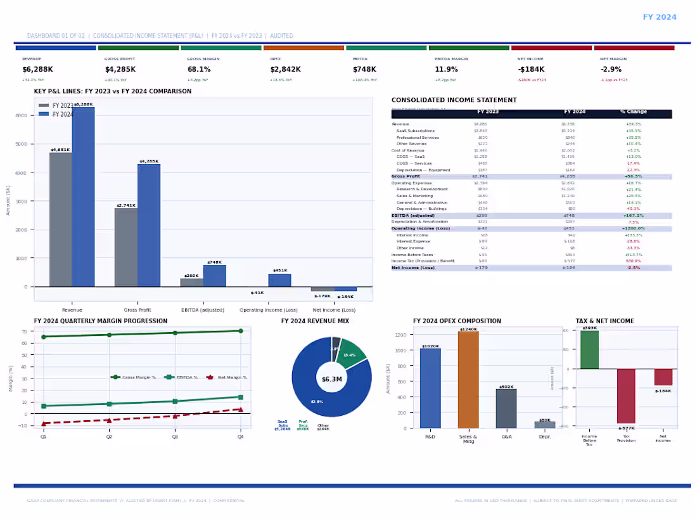Click the 'SaaS Subscriptions' row in the income statement
The image size is (697, 521).
tap(531, 131)
